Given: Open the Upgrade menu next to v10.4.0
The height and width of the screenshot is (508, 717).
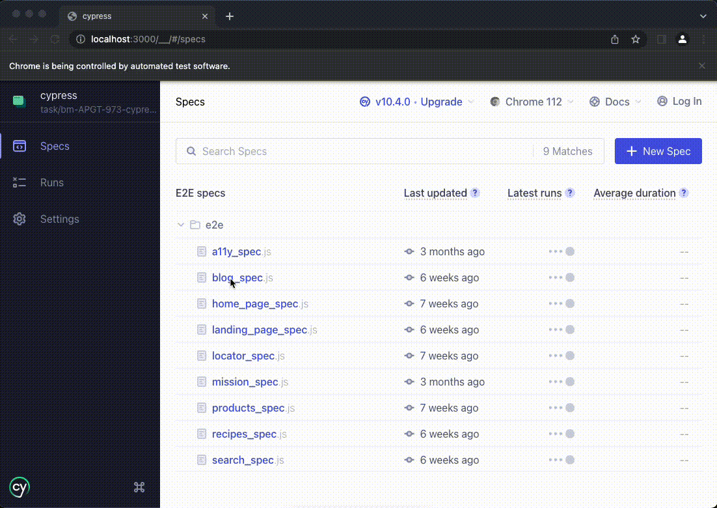Looking at the screenshot, I should [442, 102].
